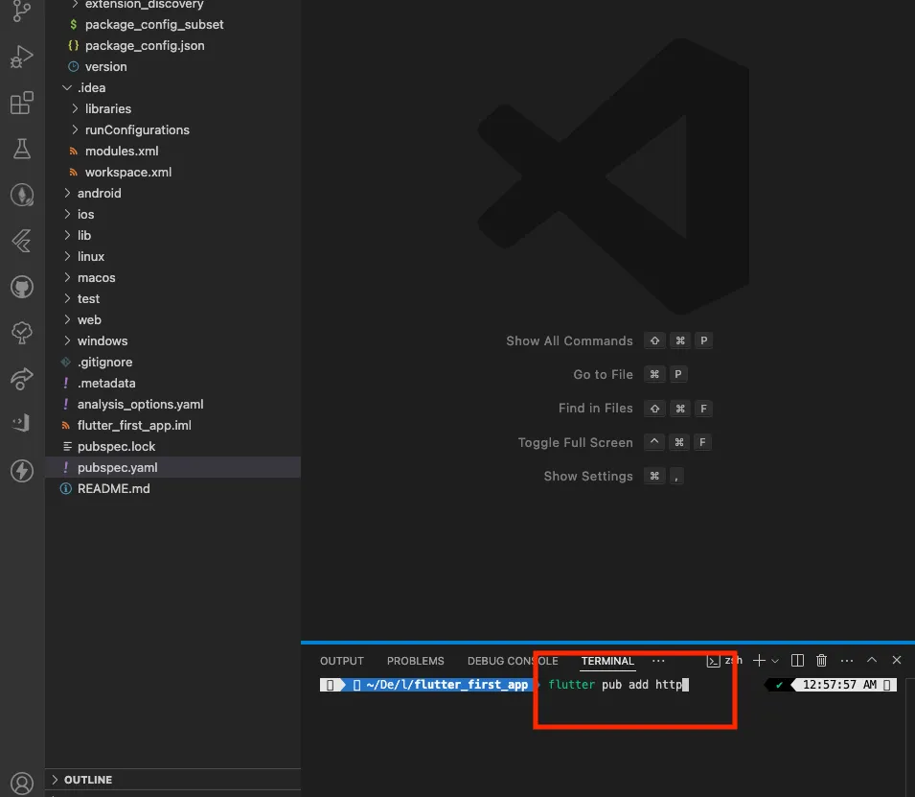
Task: Click the panel's additional views ellipsis
Action: point(658,661)
